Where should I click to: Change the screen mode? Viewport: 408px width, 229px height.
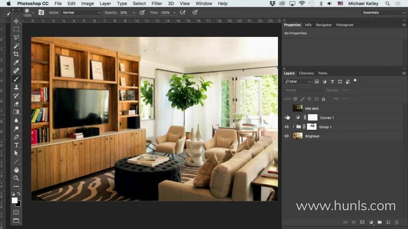coord(16,221)
